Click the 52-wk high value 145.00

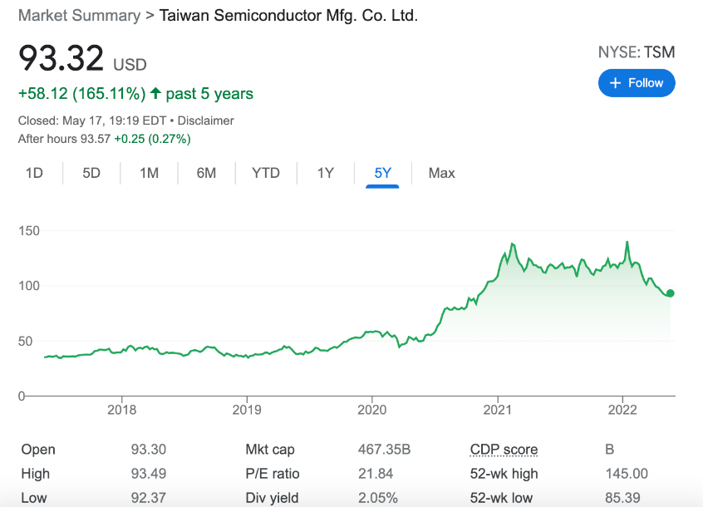point(627,474)
